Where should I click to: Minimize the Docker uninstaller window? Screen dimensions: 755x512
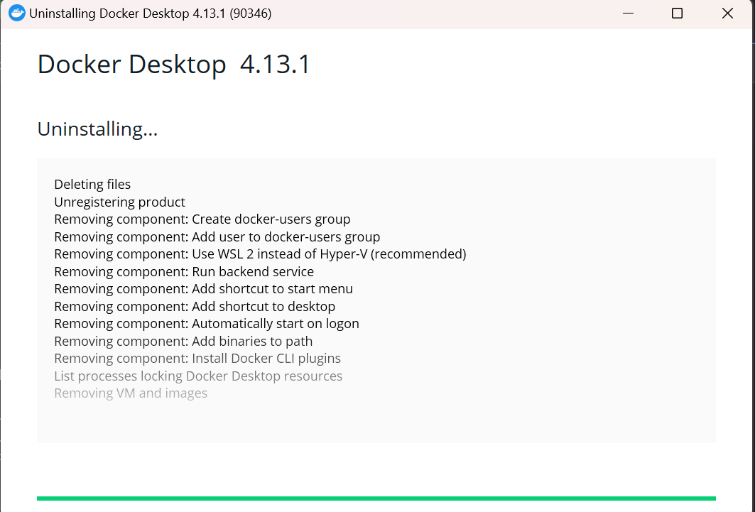click(628, 13)
